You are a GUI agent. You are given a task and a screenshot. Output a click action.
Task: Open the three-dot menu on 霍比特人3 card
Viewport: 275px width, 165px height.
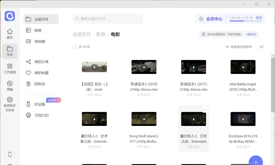click(205, 110)
